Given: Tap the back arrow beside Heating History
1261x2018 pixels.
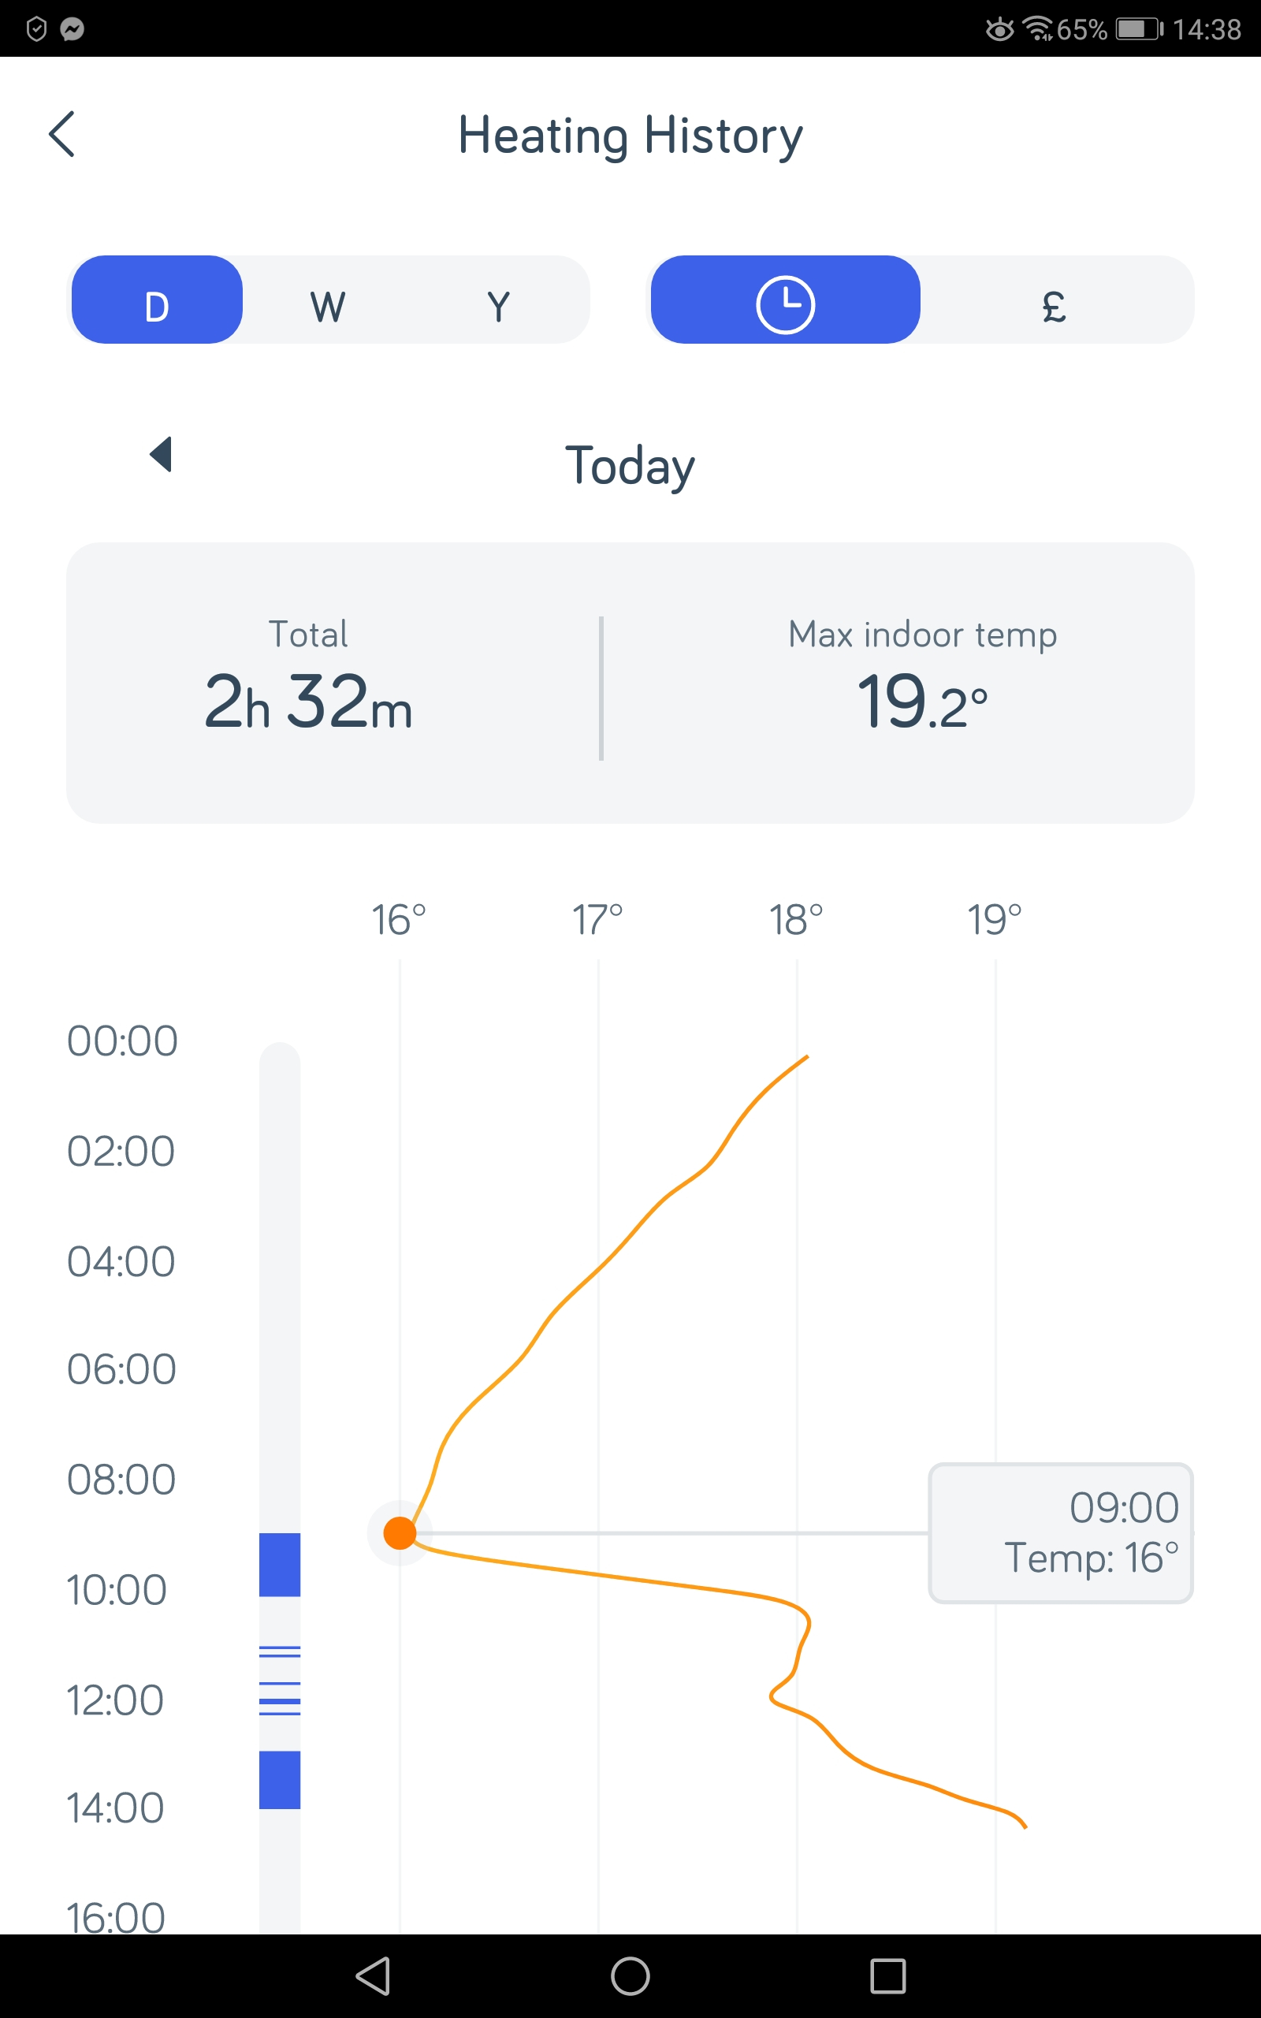Looking at the screenshot, I should (62, 134).
